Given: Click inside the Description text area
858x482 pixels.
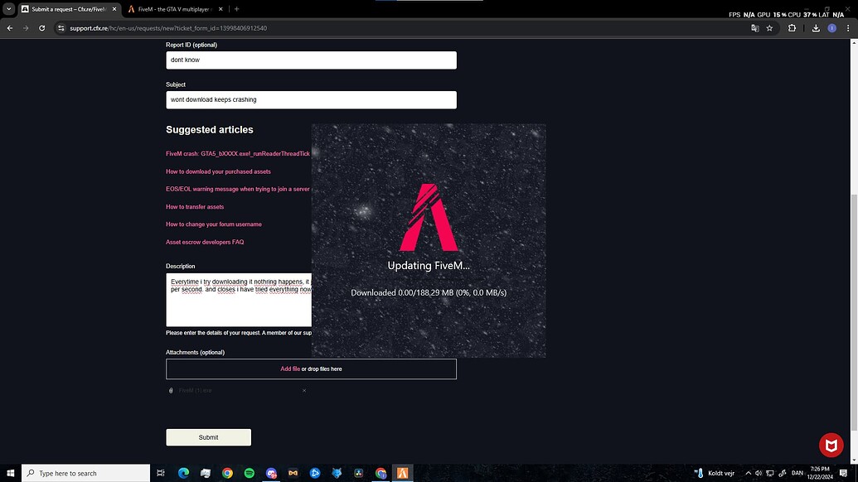Looking at the screenshot, I should 239,300.
